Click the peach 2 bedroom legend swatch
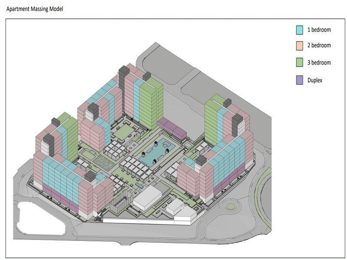This screenshot has width=347, height=260. pos(299,45)
